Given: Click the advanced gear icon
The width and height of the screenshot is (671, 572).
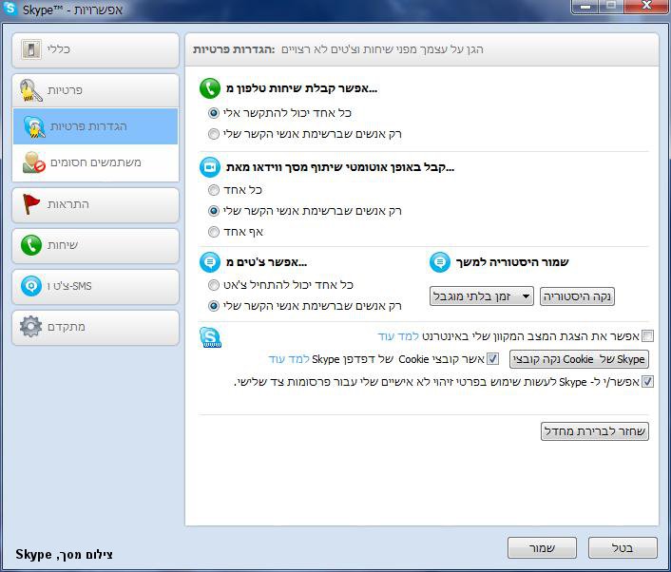Looking at the screenshot, I should 30,327.
